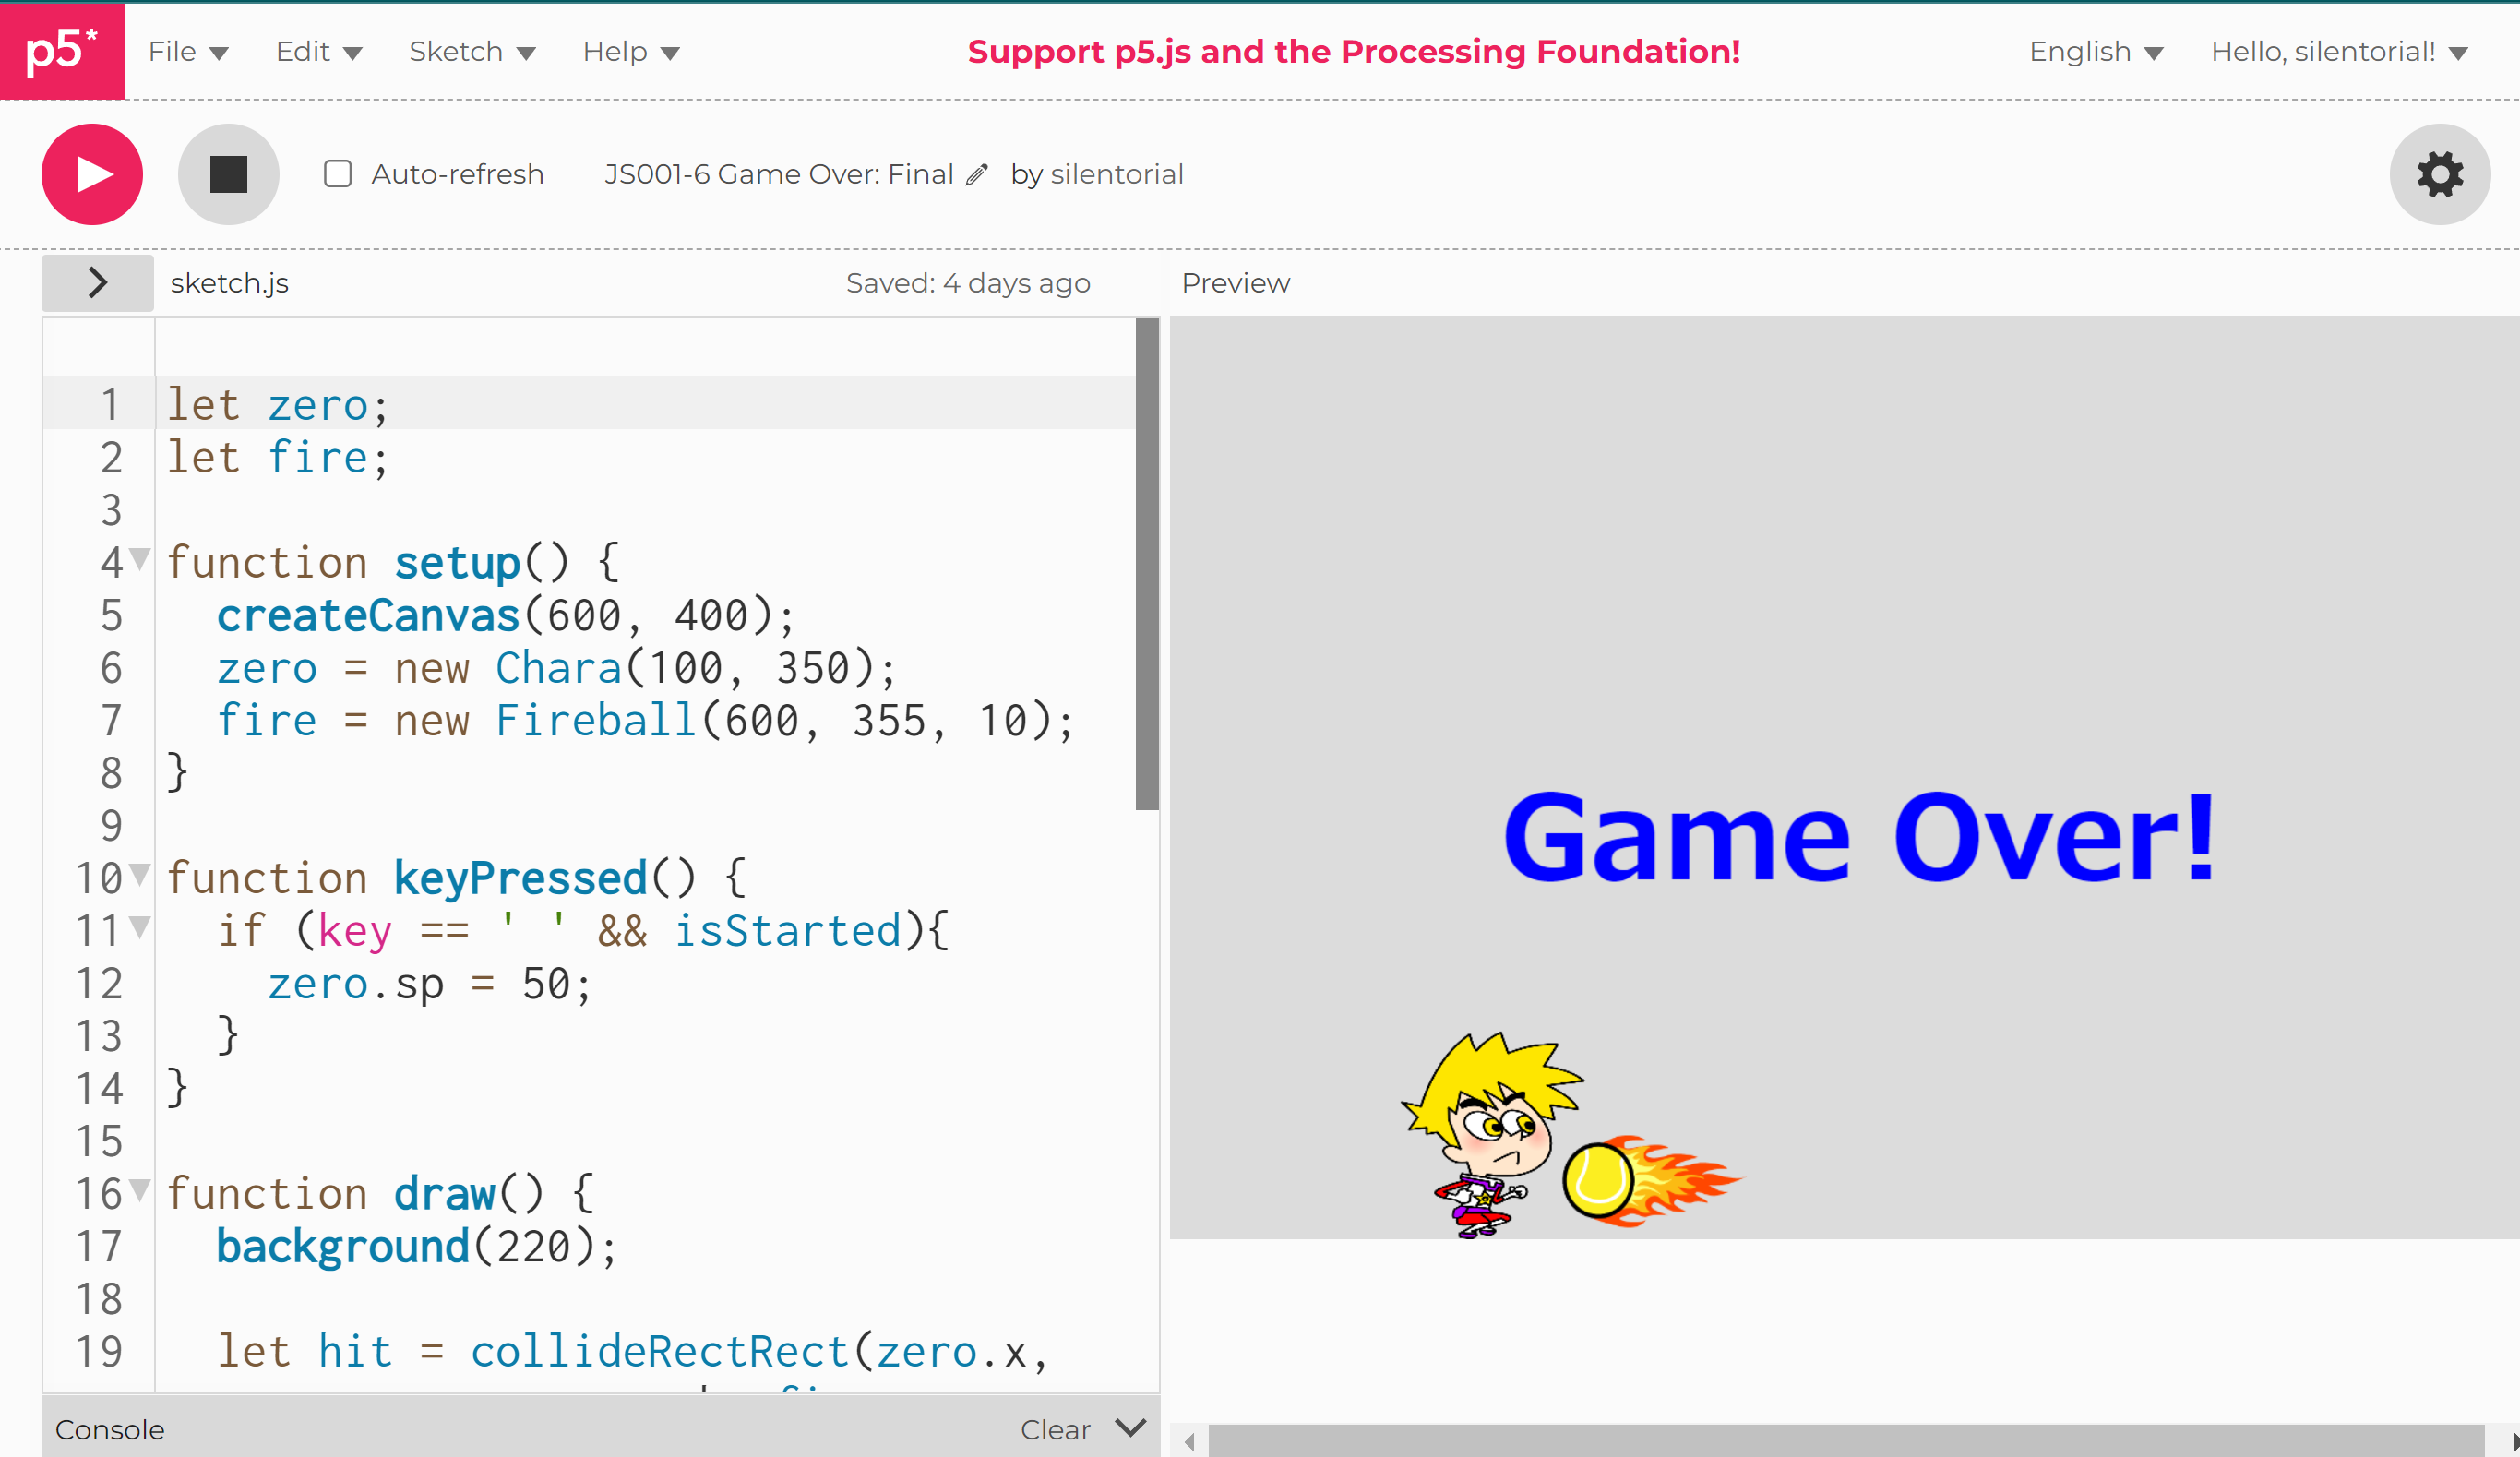The image size is (2520, 1457).
Task: Select the Help menu item
Action: coord(629,52)
